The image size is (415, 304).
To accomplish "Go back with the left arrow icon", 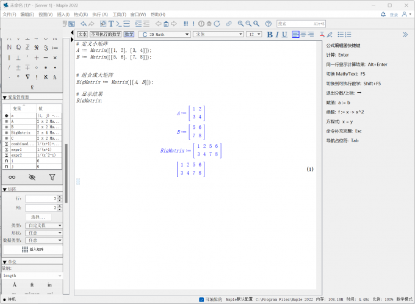I will point(158,24).
